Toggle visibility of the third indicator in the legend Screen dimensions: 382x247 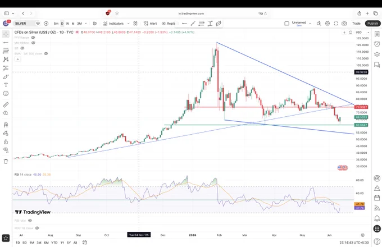pos(22,48)
